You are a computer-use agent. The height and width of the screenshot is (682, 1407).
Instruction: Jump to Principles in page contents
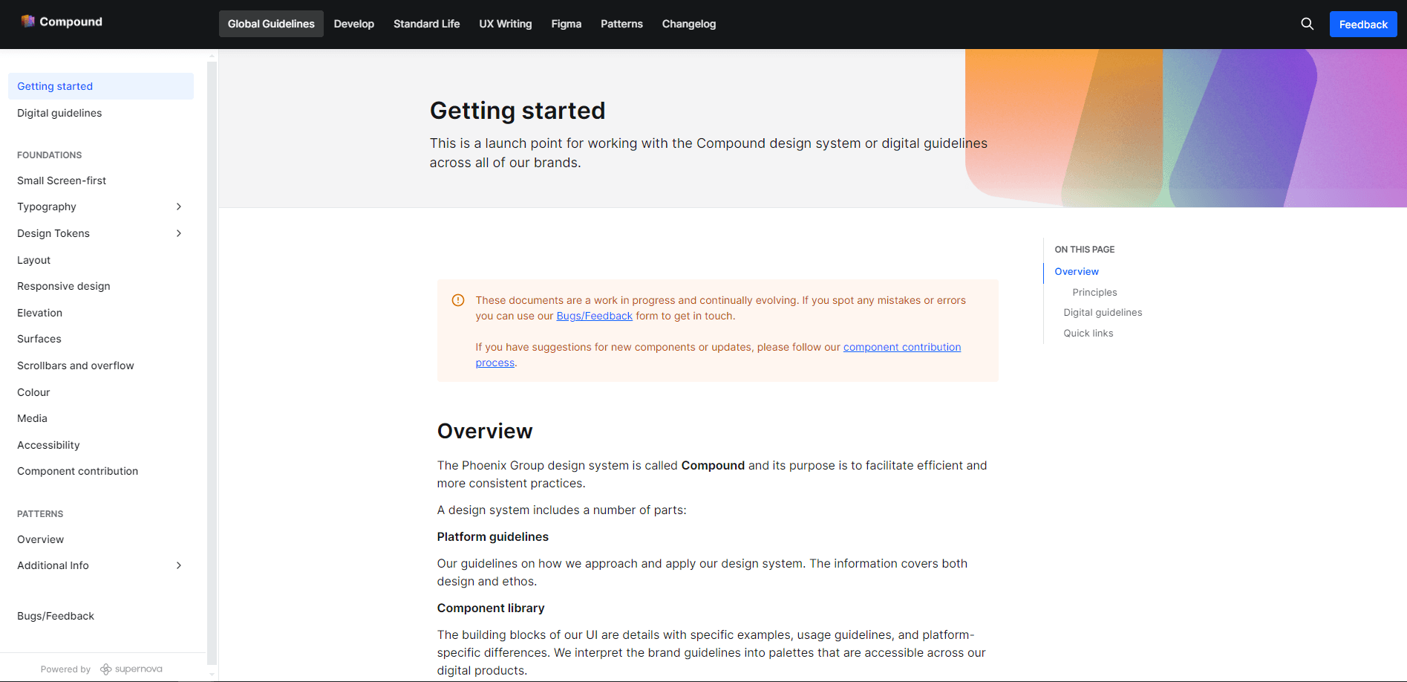click(x=1094, y=292)
